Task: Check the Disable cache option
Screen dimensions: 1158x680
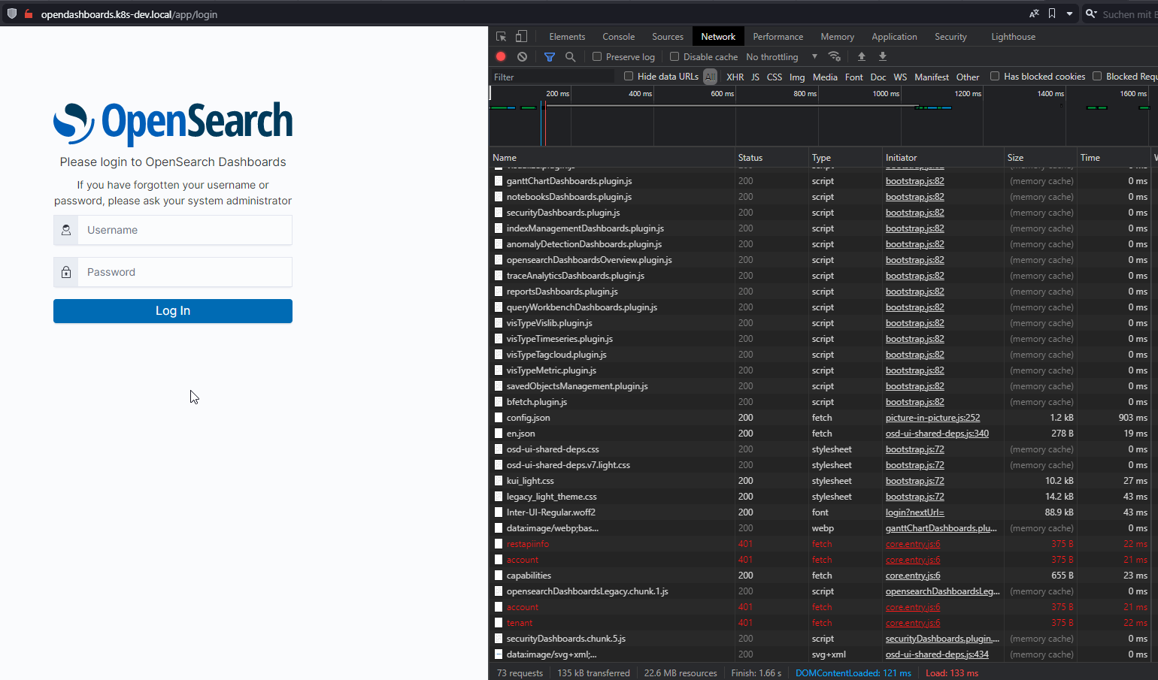Action: [x=674, y=56]
